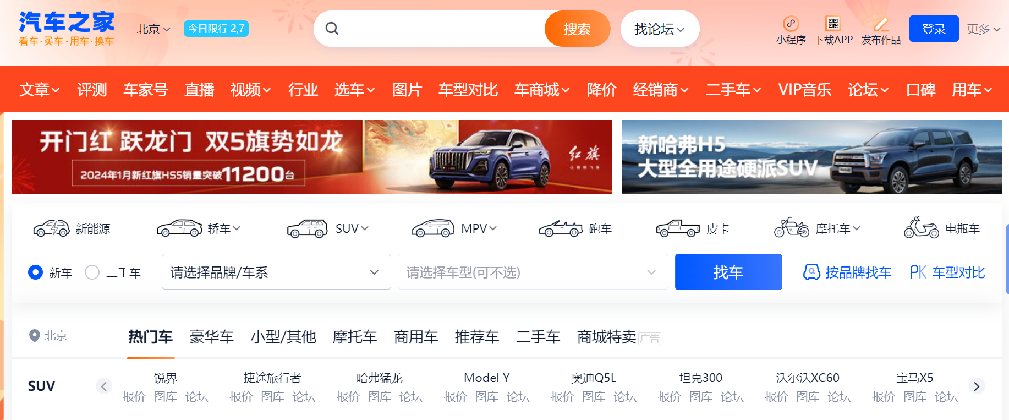Screen dimensions: 1009x420
Task: Expand the 选车 navigation menu
Action: tap(354, 89)
